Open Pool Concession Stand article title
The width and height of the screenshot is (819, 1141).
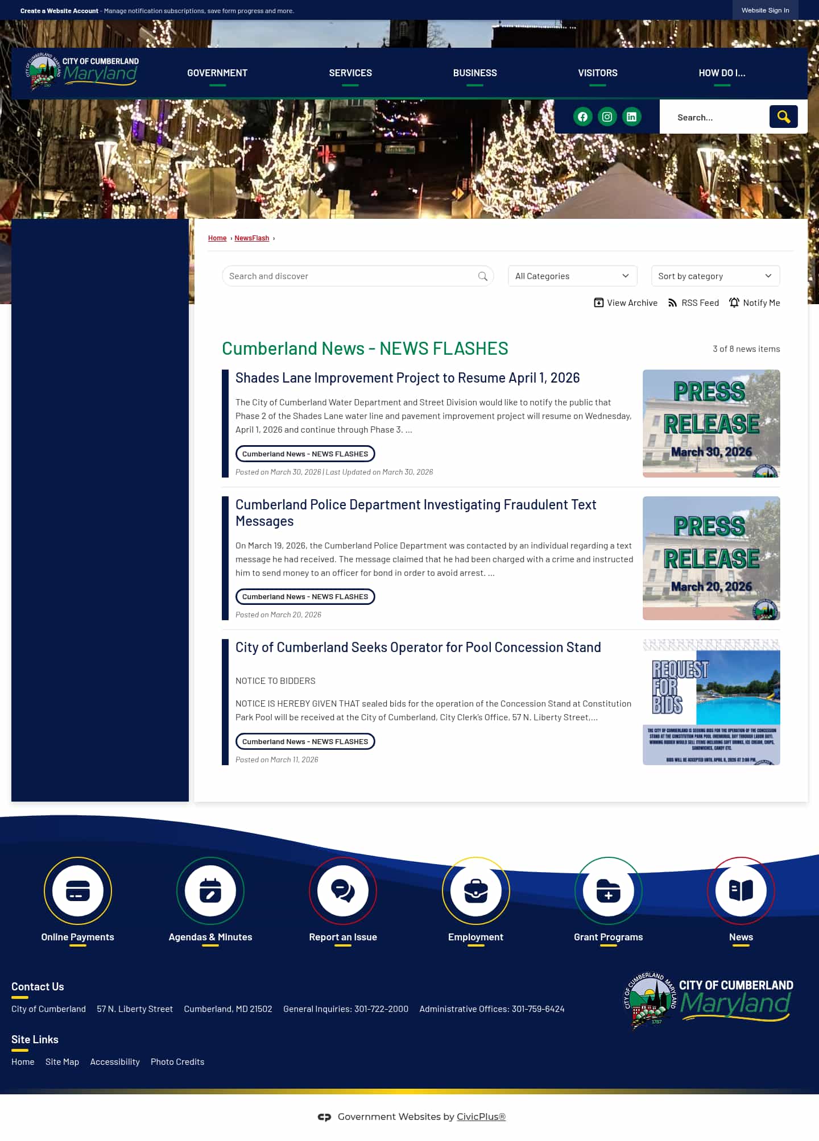[418, 648]
